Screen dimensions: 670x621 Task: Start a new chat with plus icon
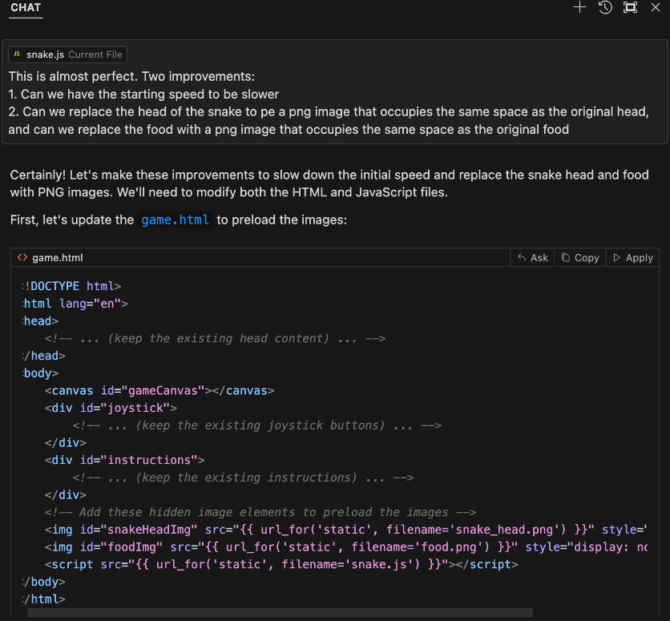pos(579,7)
